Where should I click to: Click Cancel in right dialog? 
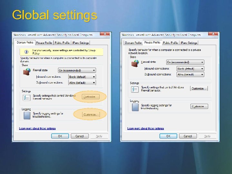[188, 136]
